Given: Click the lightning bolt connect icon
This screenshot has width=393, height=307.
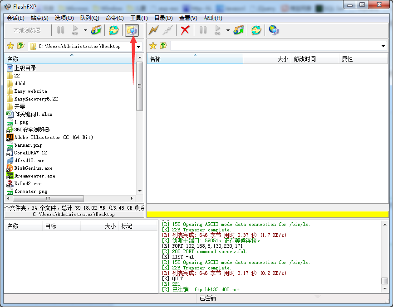Looking at the screenshot, I should [154, 30].
